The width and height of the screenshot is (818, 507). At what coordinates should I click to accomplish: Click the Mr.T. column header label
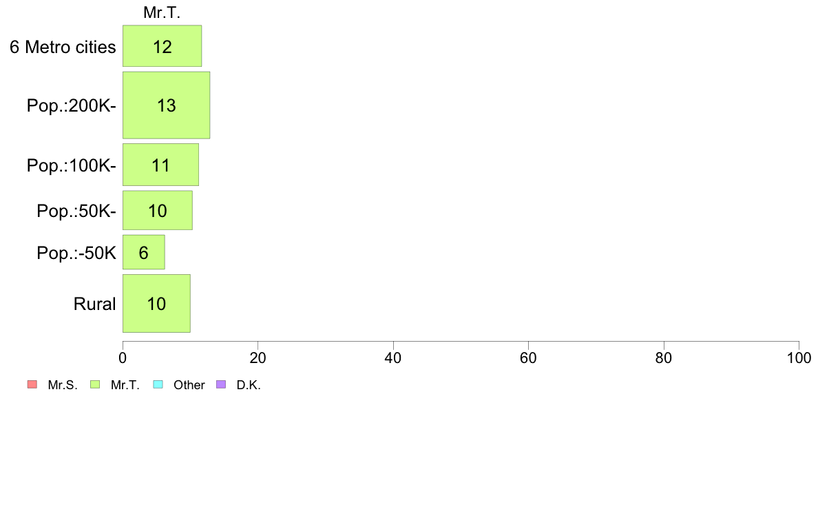(x=162, y=12)
